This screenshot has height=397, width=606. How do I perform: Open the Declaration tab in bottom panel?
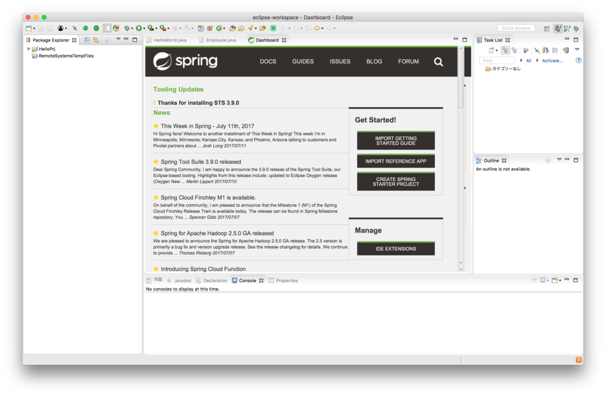click(212, 280)
